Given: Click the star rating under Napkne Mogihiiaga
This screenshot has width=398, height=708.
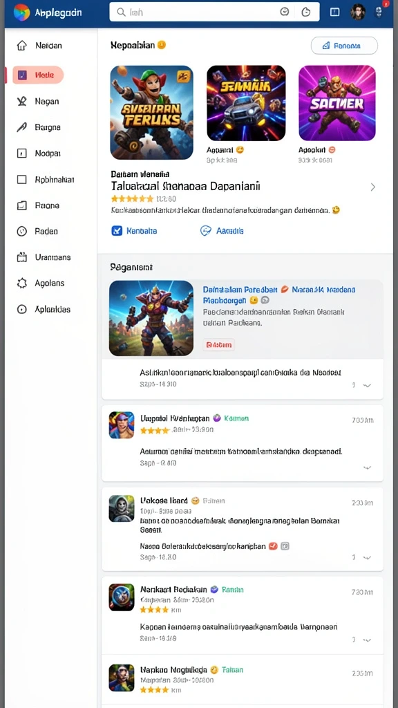Looking at the screenshot, I should (154, 690).
